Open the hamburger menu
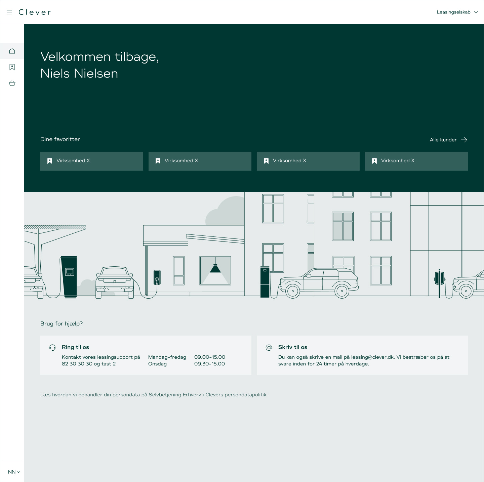The image size is (484, 482). tap(9, 12)
